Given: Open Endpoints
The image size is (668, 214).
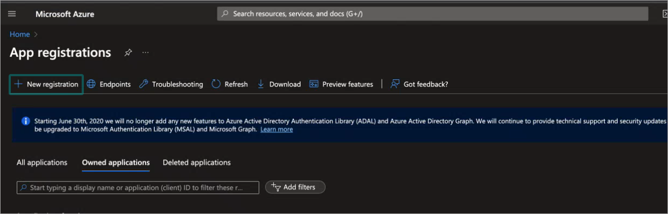Looking at the screenshot, I should (109, 84).
